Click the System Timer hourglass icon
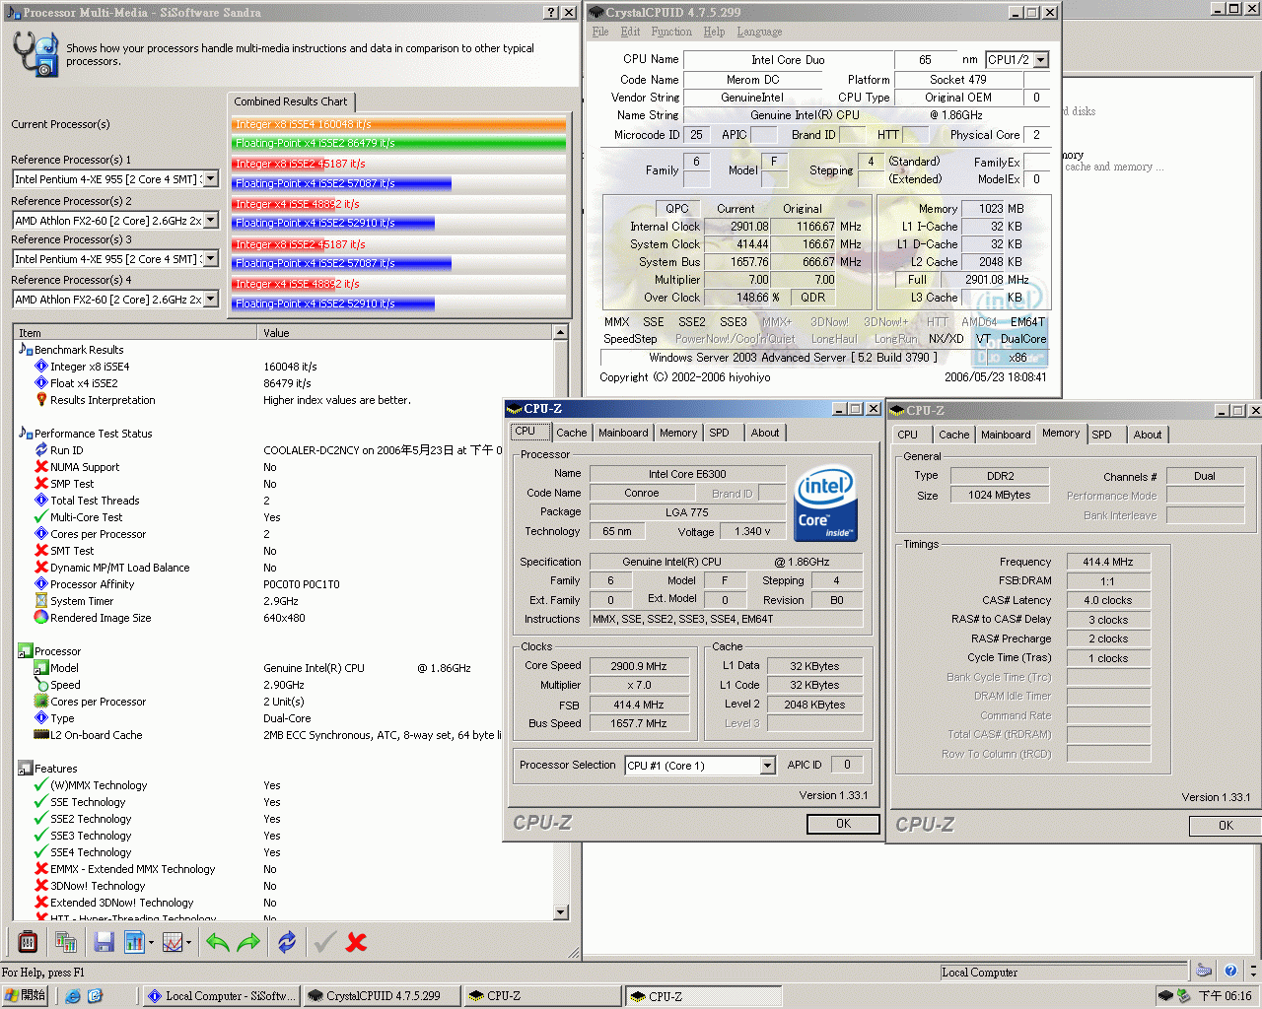This screenshot has height=1009, width=1262. pyautogui.click(x=41, y=601)
